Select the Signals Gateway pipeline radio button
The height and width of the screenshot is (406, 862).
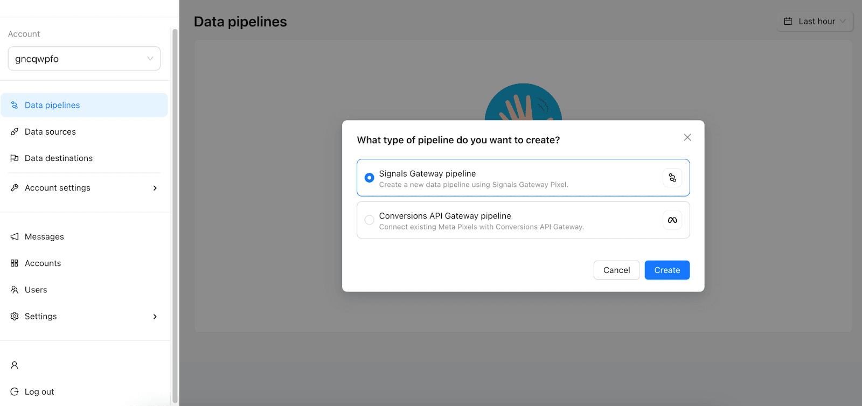[x=369, y=178]
